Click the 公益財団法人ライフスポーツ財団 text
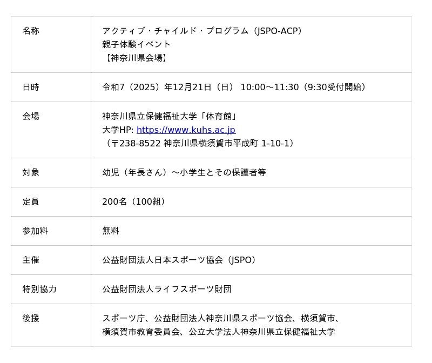Screen dimensions: 432x363 point(167,290)
